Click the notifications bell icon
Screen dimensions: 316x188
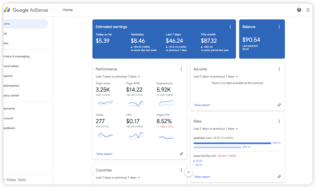point(308,10)
